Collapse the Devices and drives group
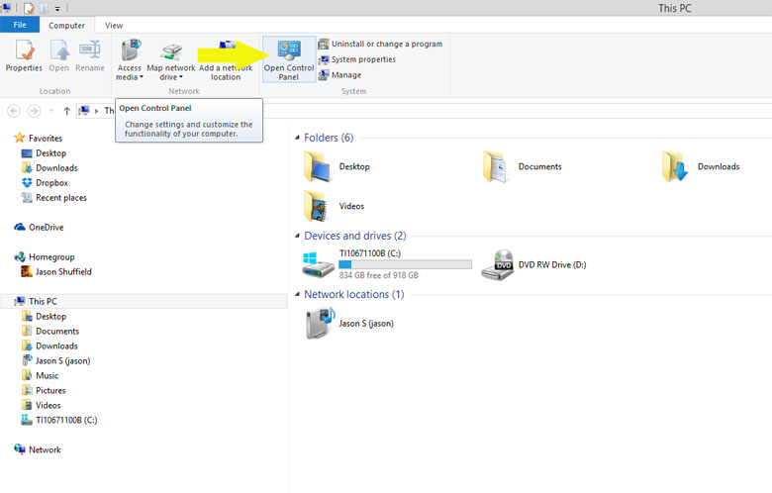The width and height of the screenshot is (772, 493). pos(297,237)
